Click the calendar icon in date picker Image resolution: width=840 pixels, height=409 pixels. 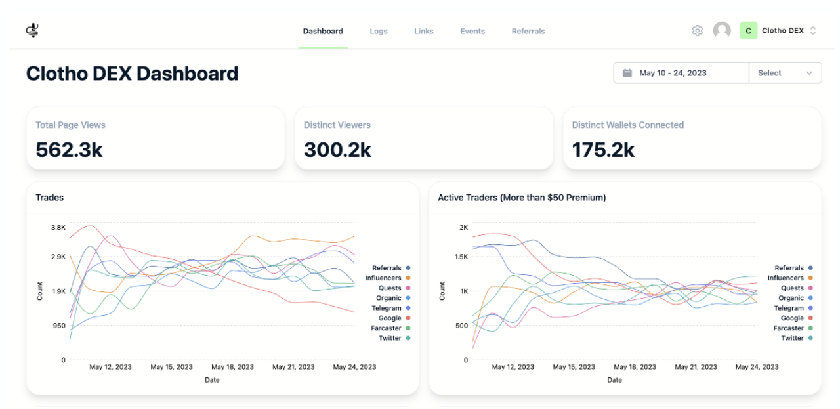click(x=627, y=73)
